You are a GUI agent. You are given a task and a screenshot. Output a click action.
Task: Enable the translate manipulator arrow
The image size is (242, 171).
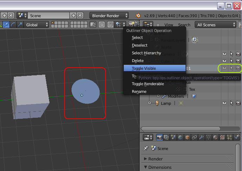[6, 25]
